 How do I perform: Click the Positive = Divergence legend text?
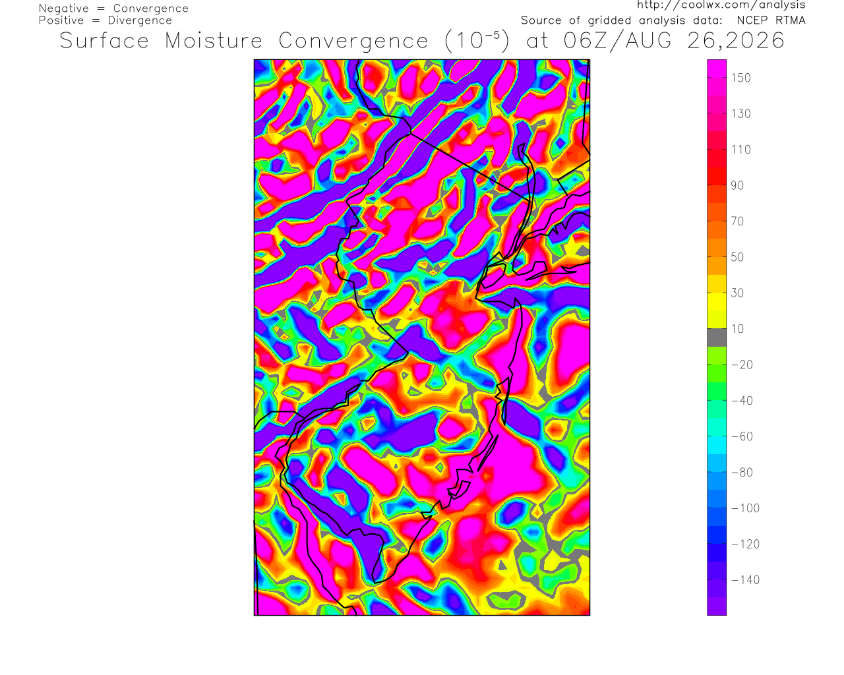coord(105,20)
